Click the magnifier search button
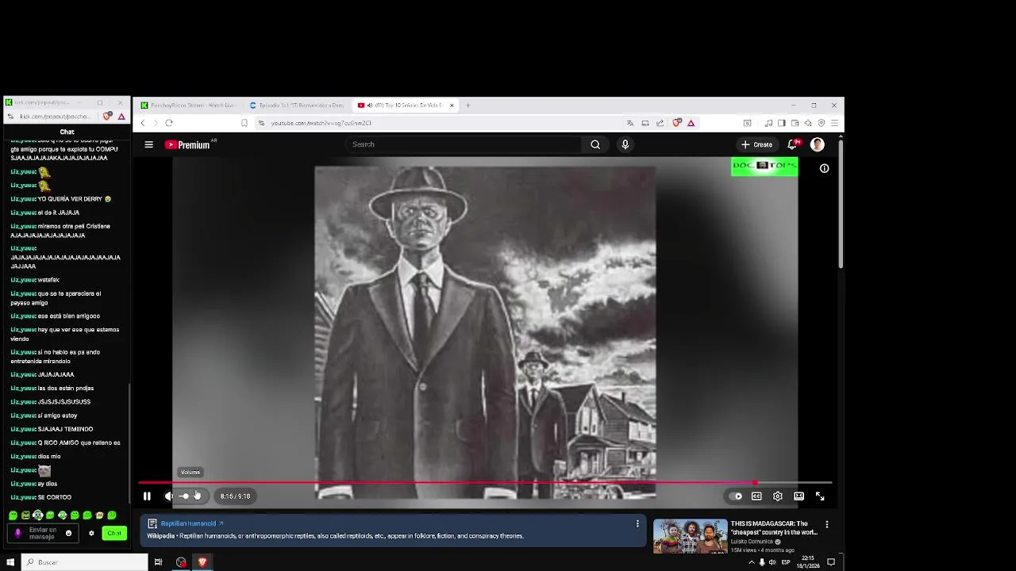This screenshot has height=571, width=1016. point(595,144)
